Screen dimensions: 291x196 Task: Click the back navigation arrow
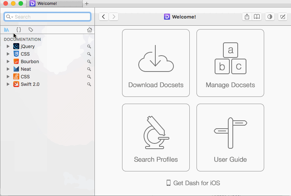point(104,17)
